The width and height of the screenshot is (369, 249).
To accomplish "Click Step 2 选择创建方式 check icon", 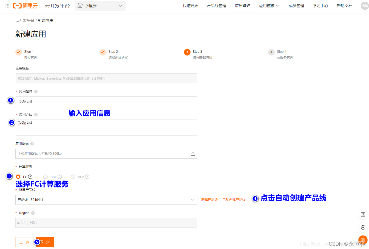I will click(x=103, y=52).
